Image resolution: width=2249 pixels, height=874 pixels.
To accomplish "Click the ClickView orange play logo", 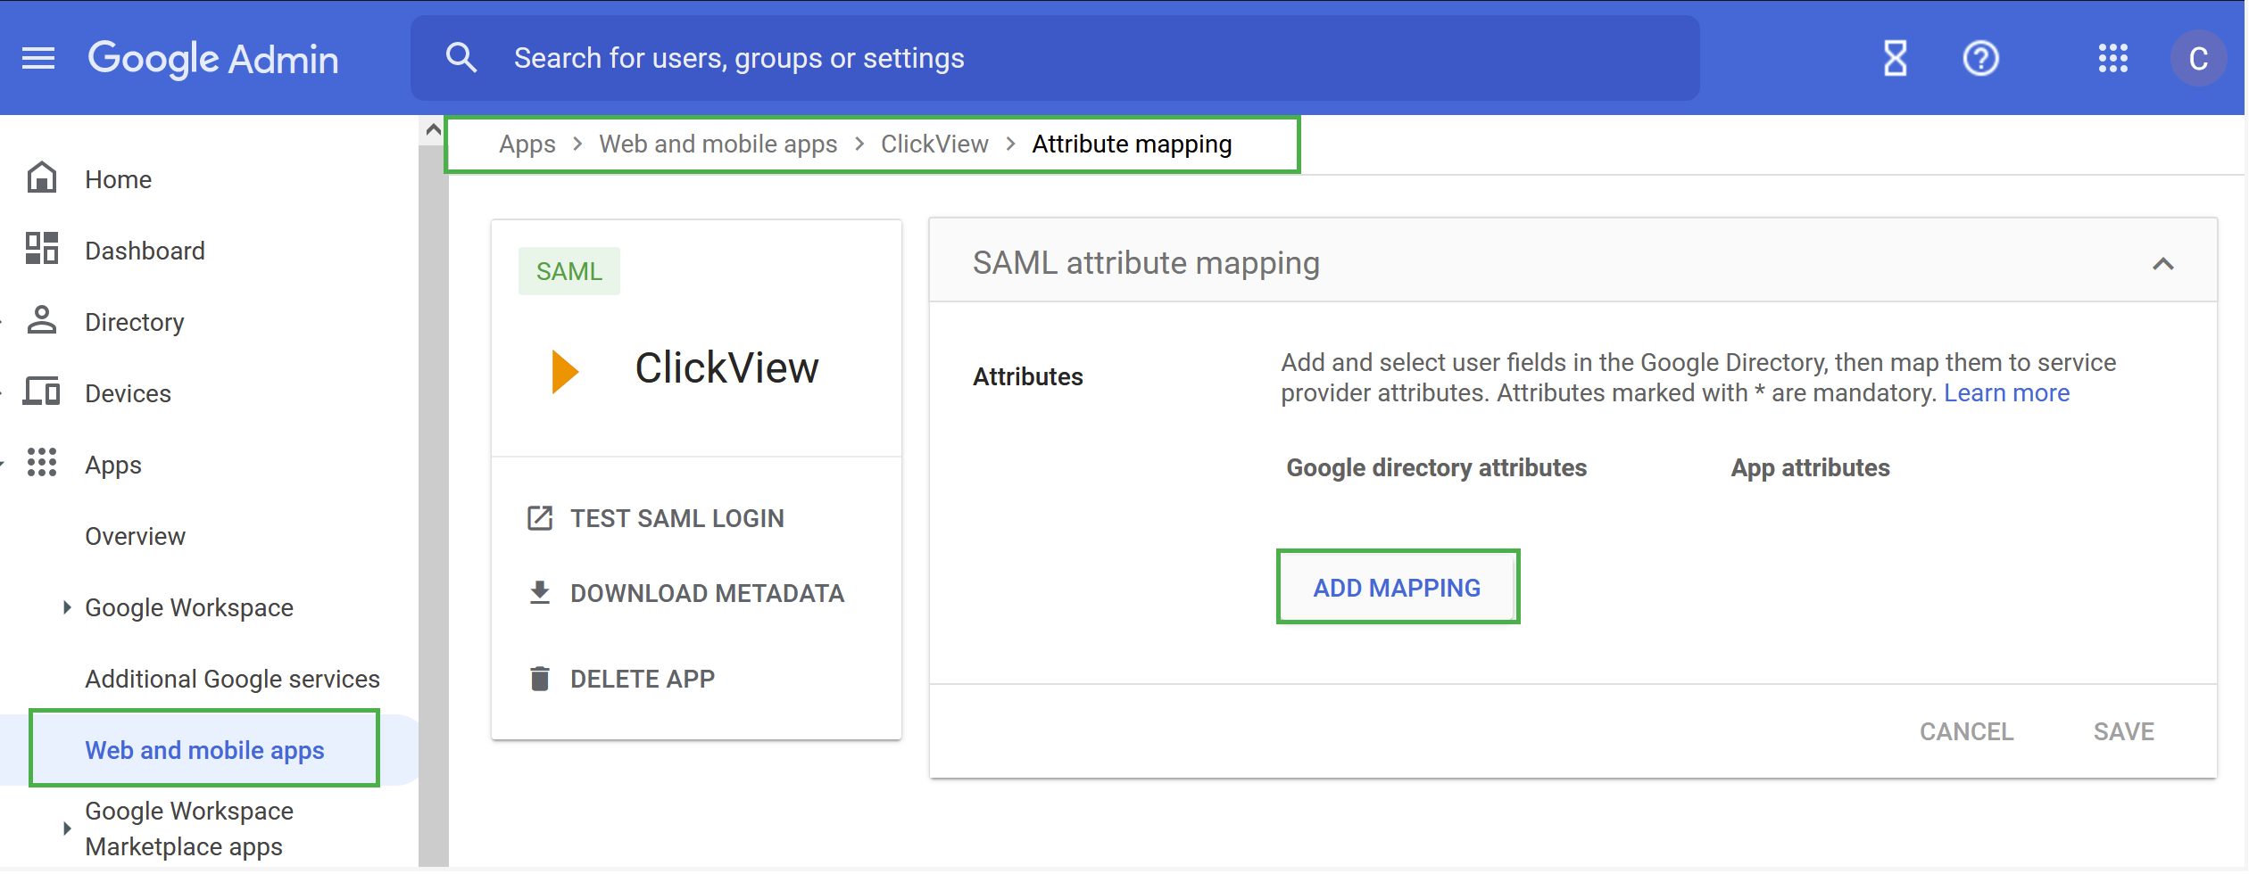I will 566,371.
